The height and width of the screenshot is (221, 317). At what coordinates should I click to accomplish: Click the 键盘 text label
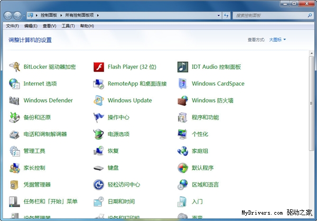(113, 168)
